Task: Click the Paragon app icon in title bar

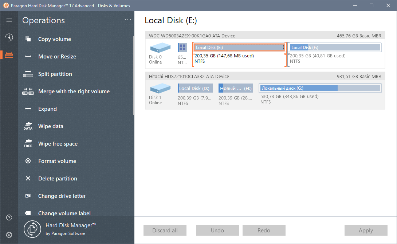Action: pyautogui.click(x=6, y=5)
